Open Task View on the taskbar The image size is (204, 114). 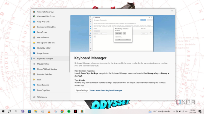coord(16,111)
